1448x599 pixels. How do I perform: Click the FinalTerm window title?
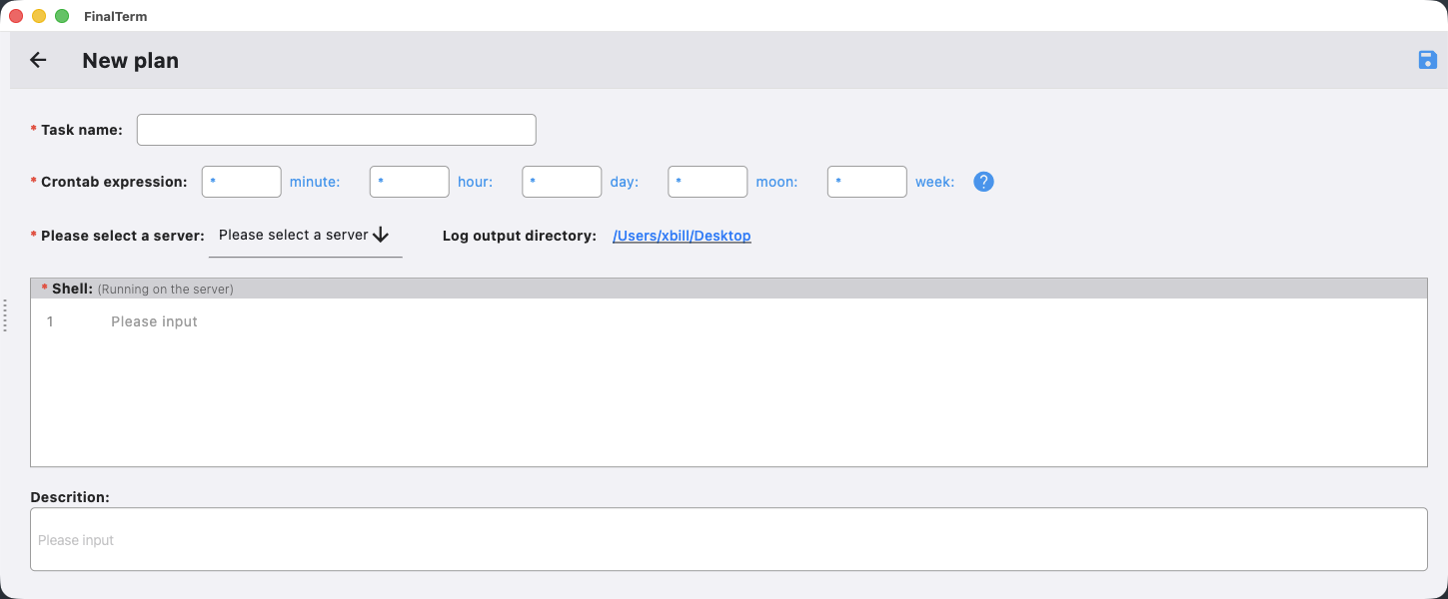coord(115,16)
